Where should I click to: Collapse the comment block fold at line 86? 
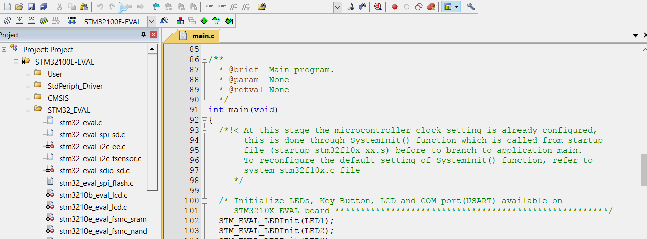204,59
